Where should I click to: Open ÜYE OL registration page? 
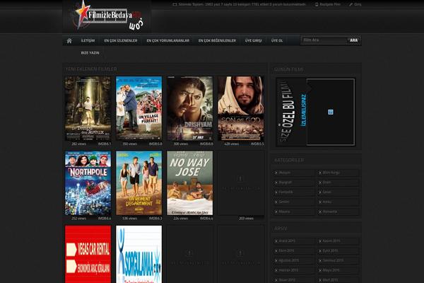[277, 40]
